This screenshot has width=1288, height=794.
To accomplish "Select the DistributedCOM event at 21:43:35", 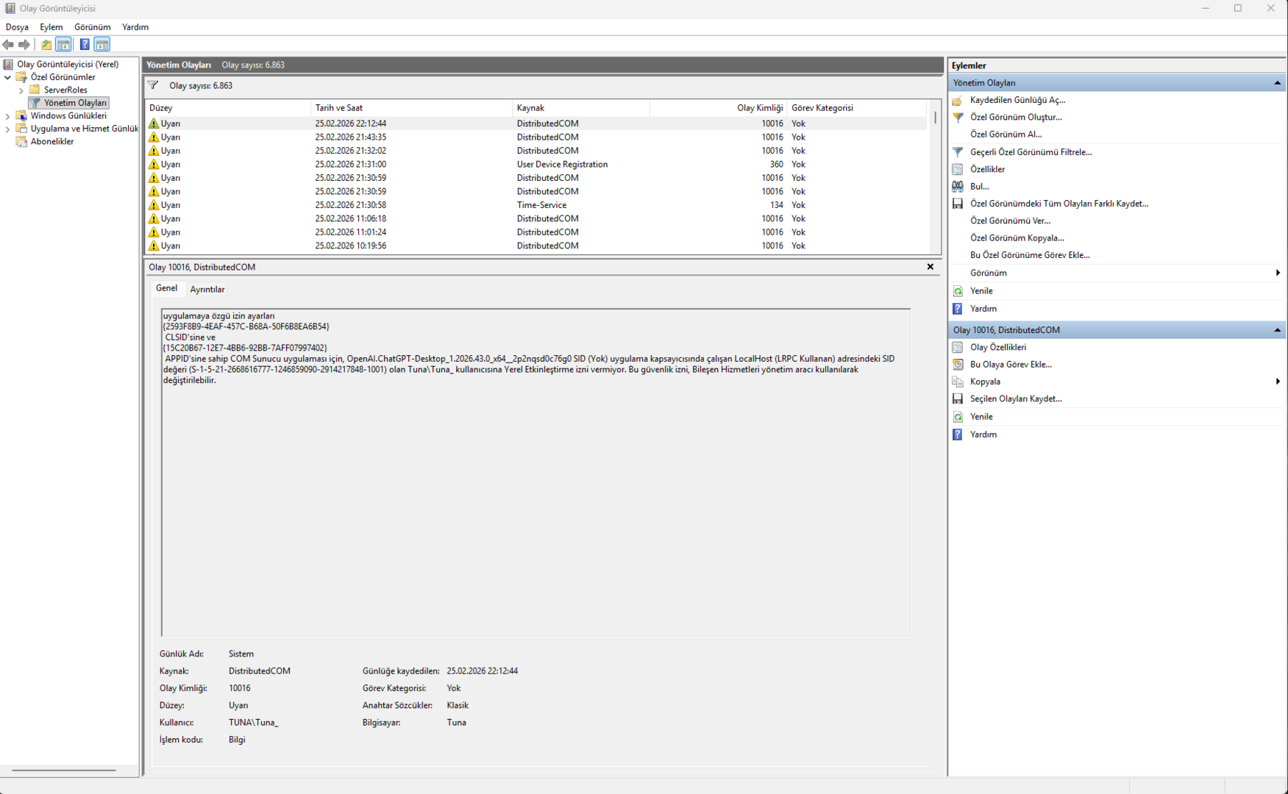I will pos(536,137).
